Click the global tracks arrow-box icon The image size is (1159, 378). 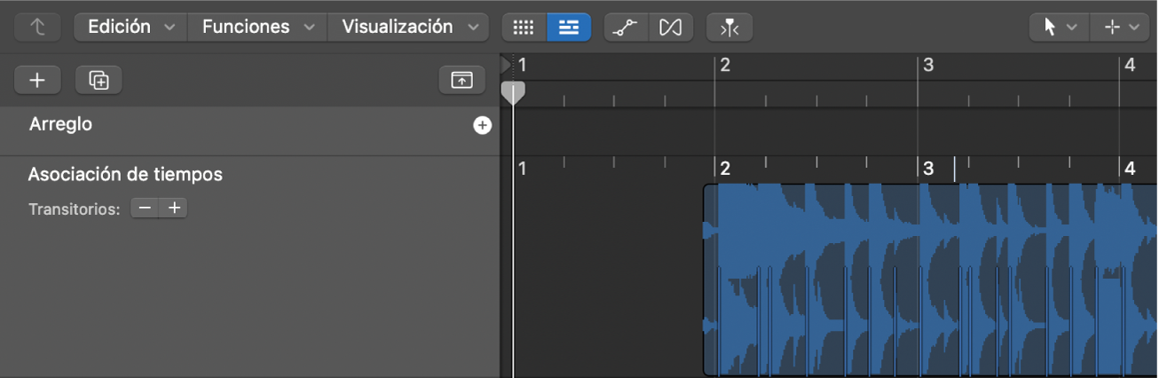click(461, 80)
